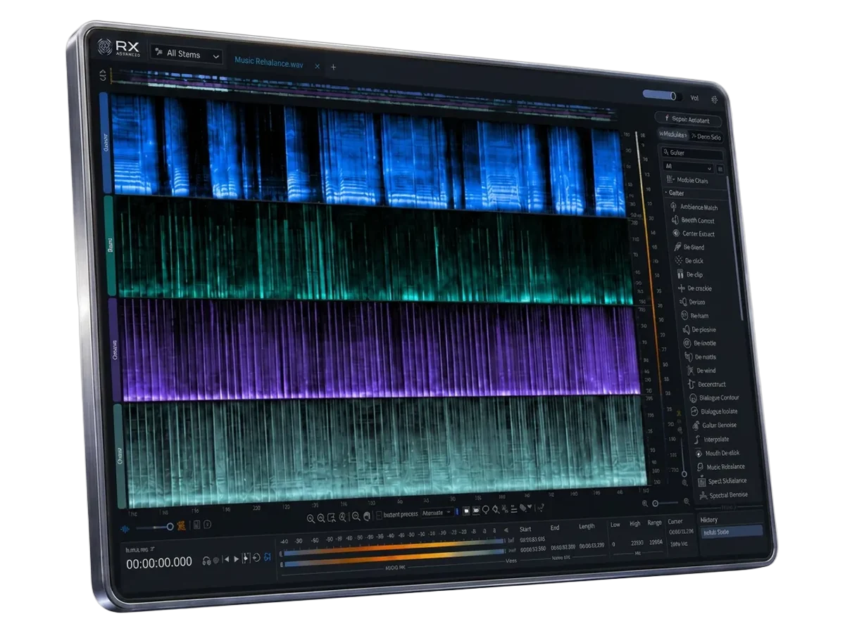
Task: Open the All filter dropdown in modules panel
Action: click(x=688, y=167)
